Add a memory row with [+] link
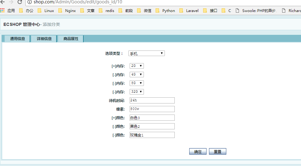The width and height of the screenshot is (301, 166). (x=114, y=66)
